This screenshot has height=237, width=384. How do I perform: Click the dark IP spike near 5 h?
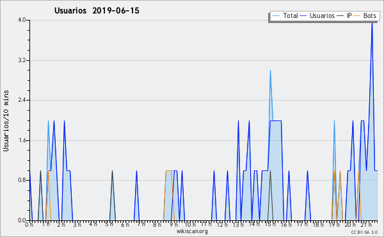click(x=112, y=195)
